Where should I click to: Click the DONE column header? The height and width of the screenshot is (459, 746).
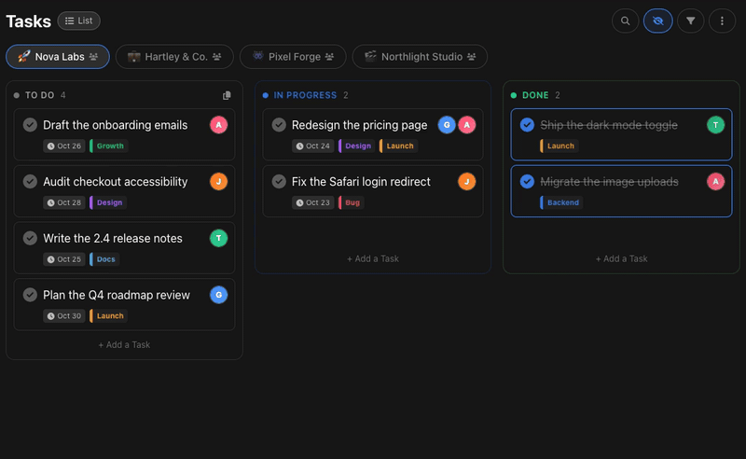point(535,95)
